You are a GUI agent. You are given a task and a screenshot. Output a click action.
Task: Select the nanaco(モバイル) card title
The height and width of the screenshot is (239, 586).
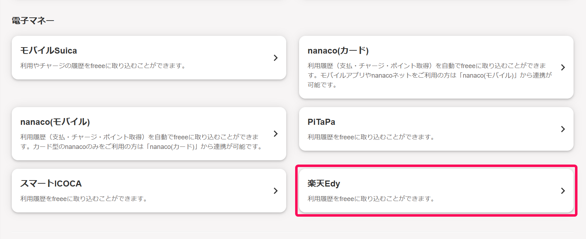point(55,122)
